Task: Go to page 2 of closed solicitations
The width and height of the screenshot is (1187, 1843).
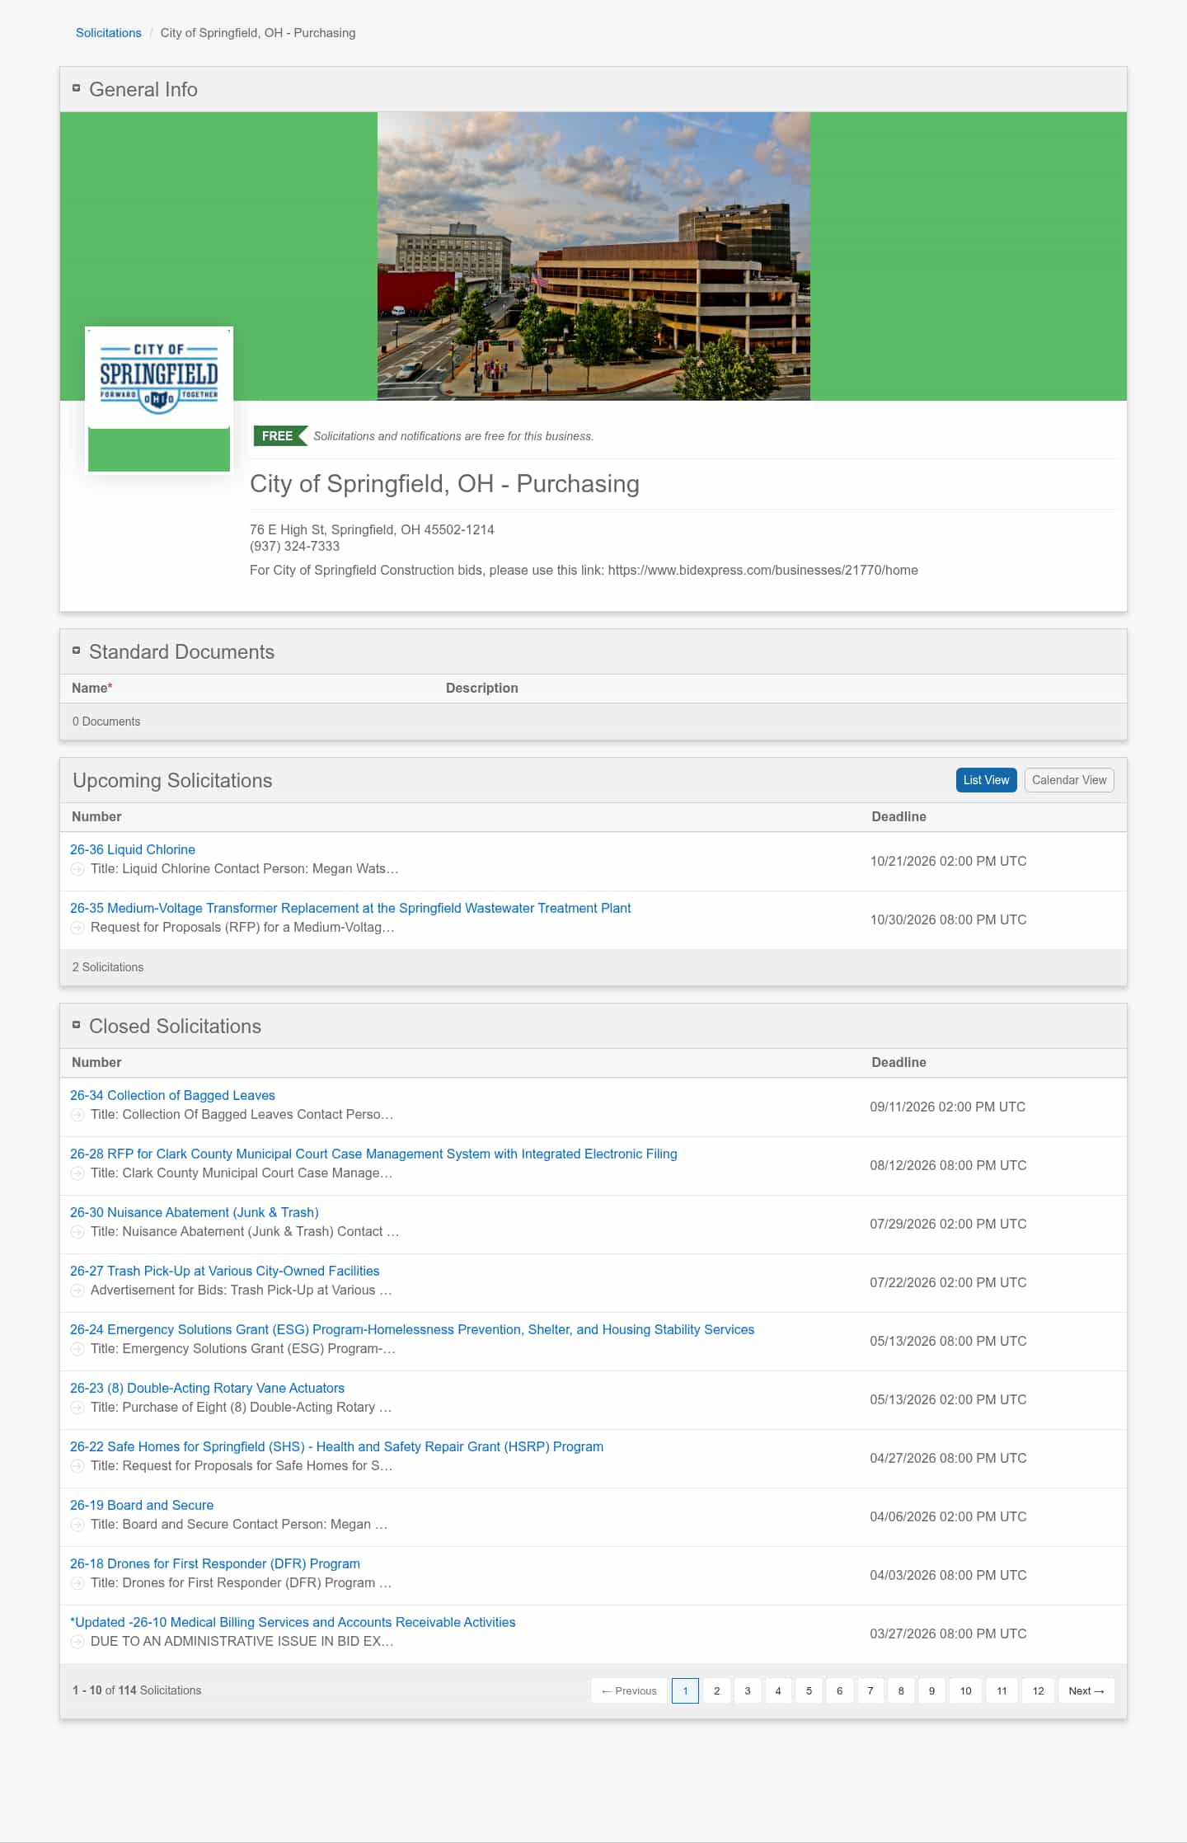Action: [716, 1690]
